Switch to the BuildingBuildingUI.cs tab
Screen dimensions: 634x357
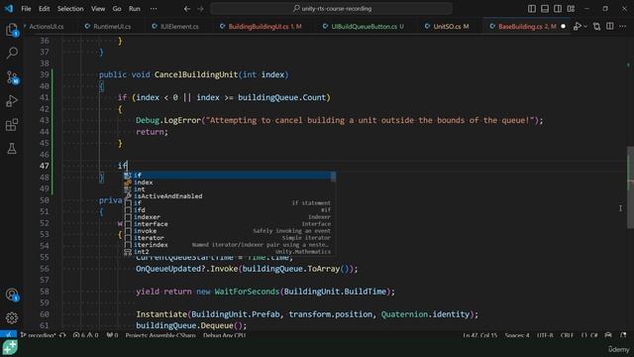coord(264,27)
